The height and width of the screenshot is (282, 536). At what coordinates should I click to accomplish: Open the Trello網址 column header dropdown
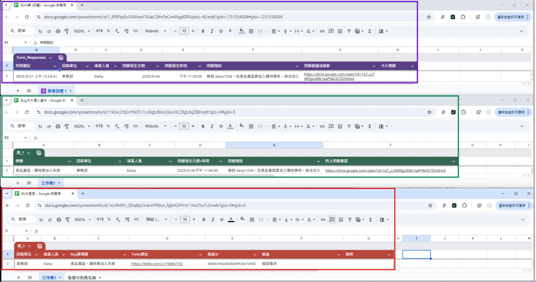click(200, 254)
